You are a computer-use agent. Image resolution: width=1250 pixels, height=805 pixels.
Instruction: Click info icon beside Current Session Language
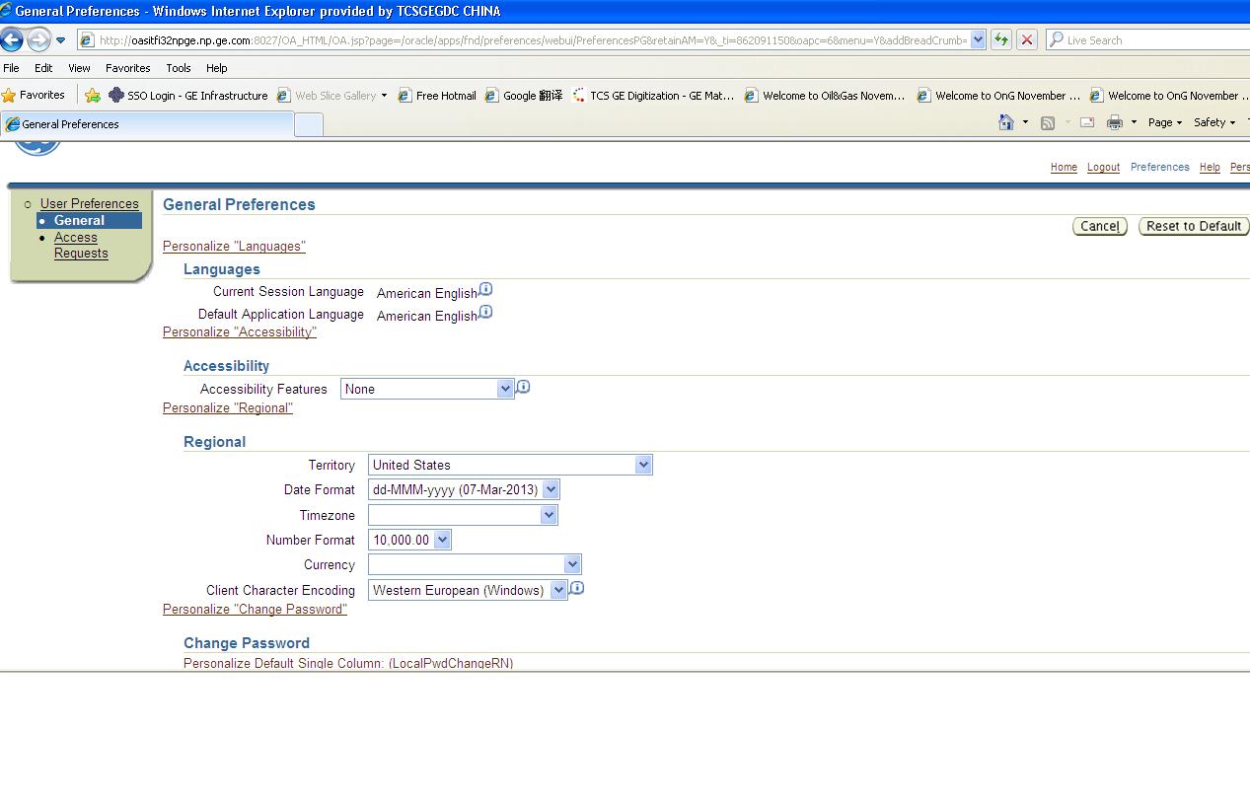coord(485,290)
